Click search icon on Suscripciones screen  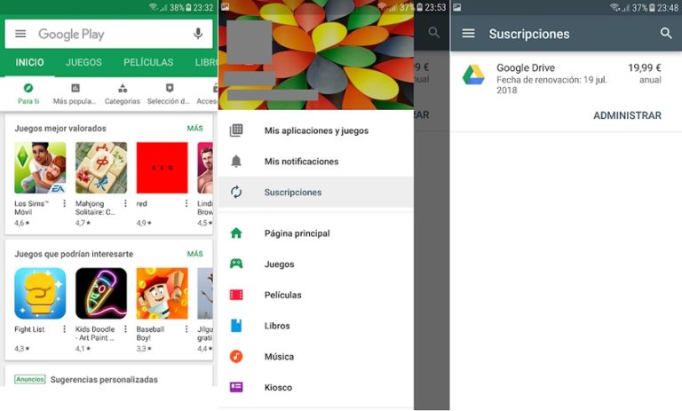point(666,33)
